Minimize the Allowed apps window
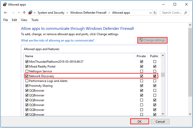 click(x=163, y=5)
